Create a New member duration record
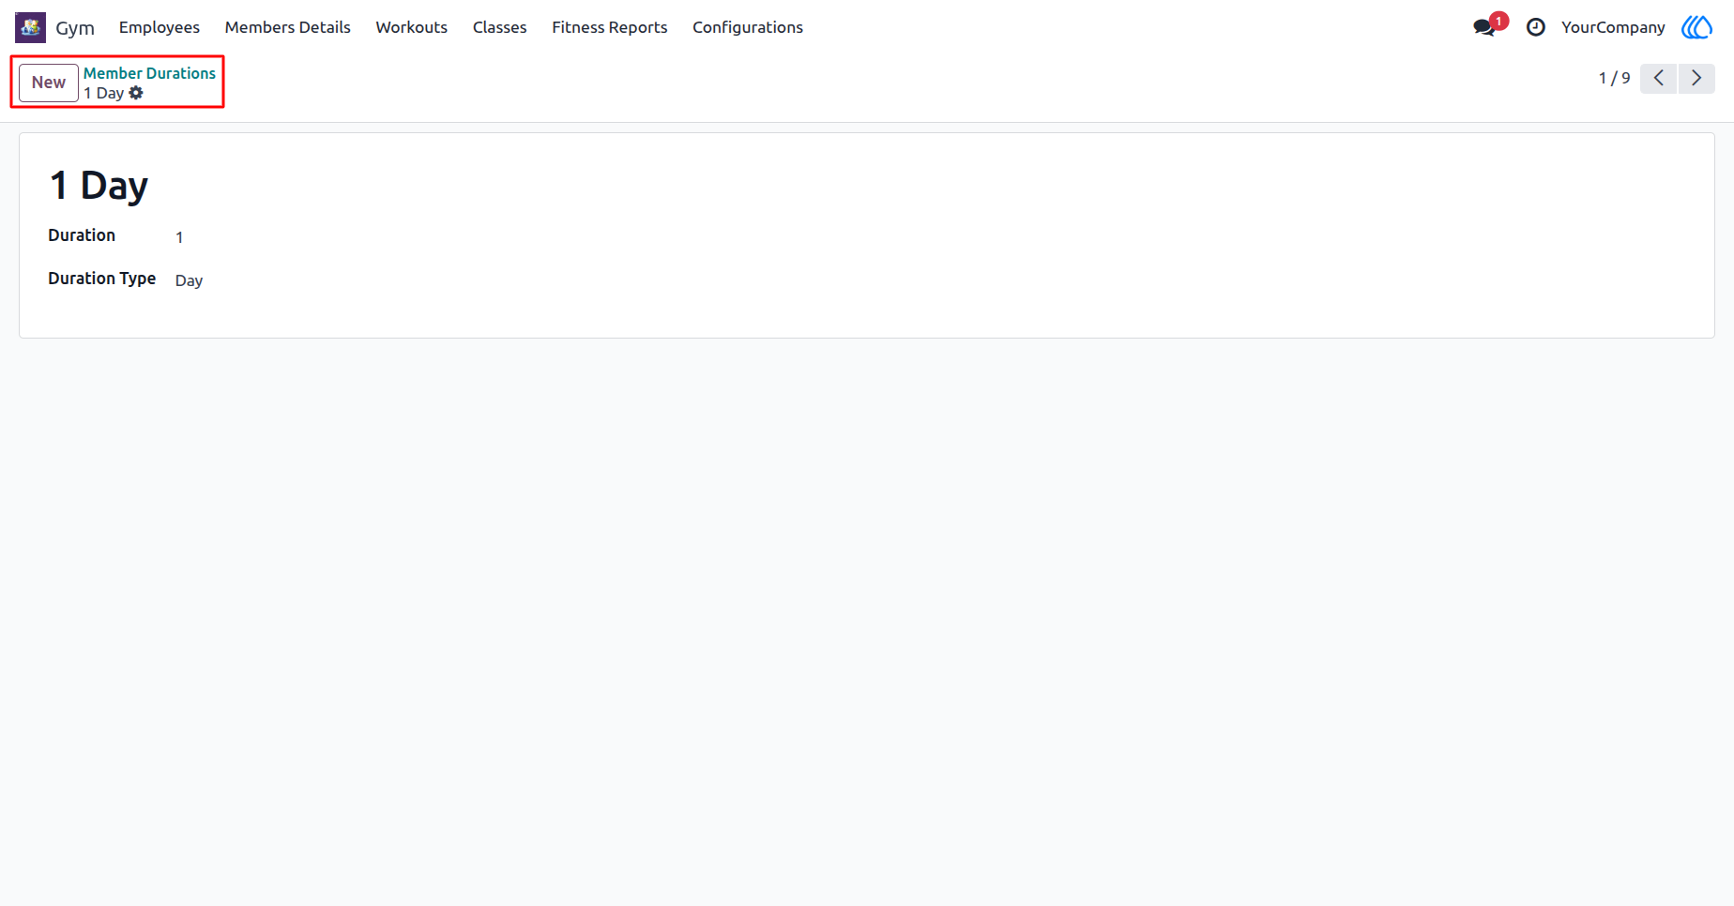This screenshot has width=1734, height=906. 49,83
